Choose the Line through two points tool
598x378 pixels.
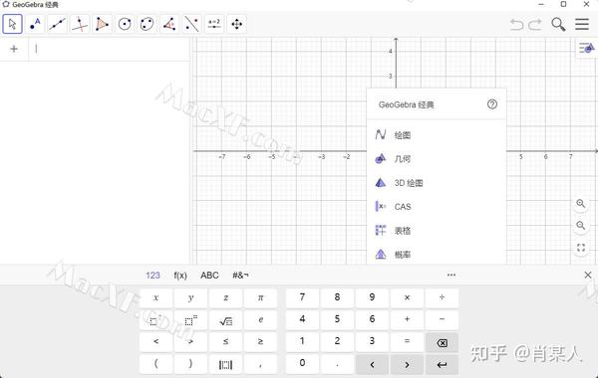point(57,24)
